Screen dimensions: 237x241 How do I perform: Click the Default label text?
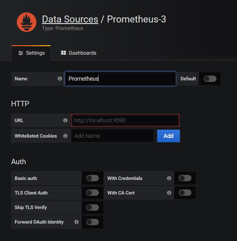point(188,79)
